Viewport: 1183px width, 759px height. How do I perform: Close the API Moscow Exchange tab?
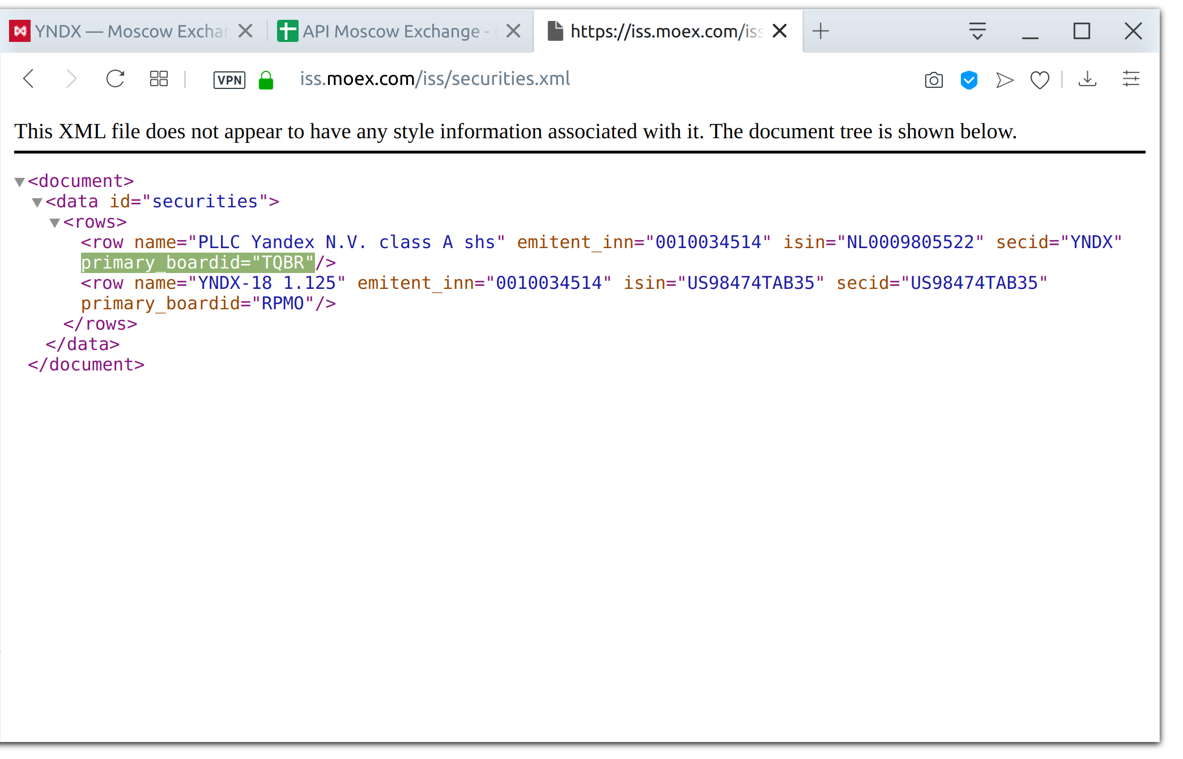point(513,31)
